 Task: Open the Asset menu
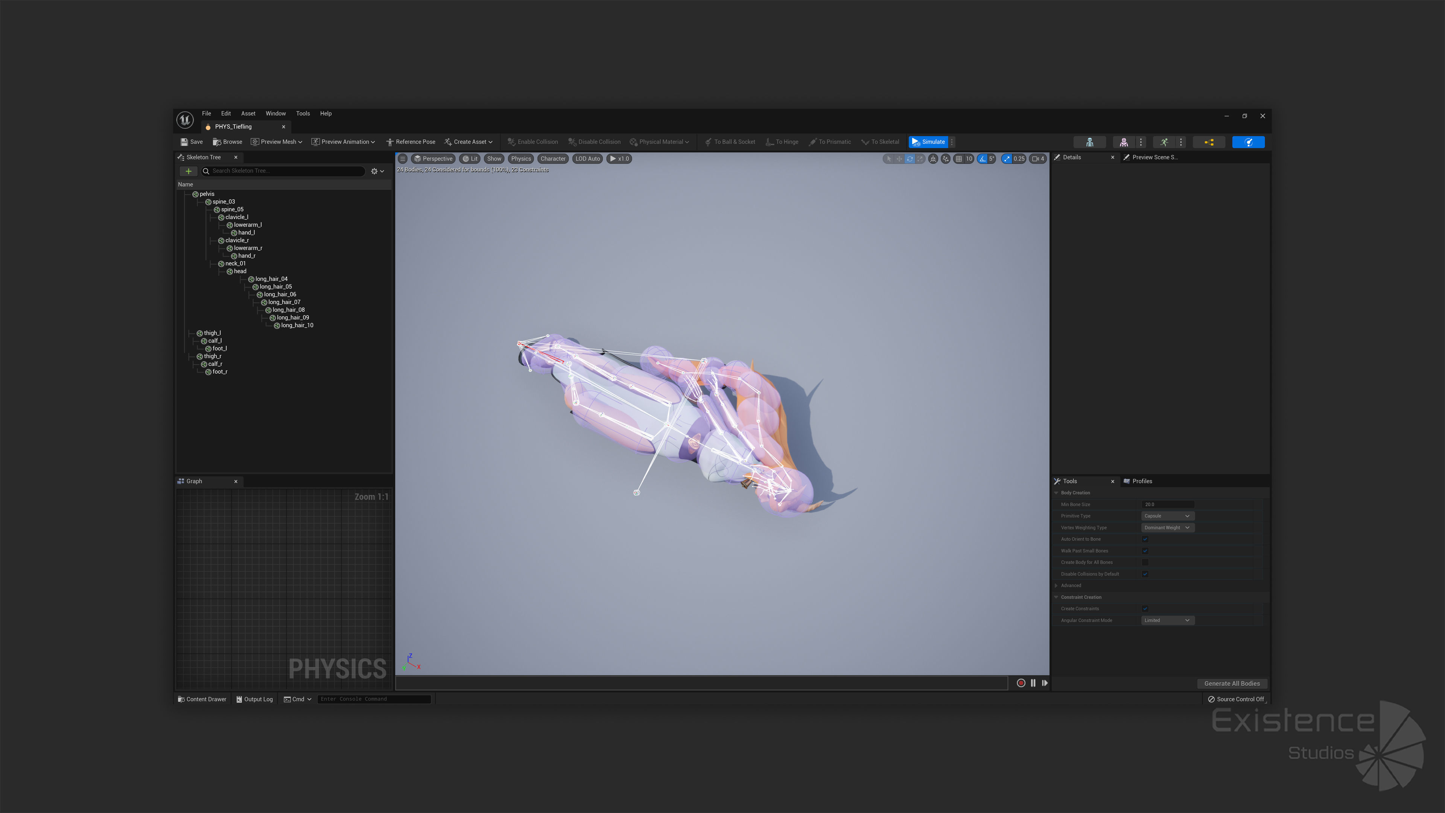[x=248, y=113]
